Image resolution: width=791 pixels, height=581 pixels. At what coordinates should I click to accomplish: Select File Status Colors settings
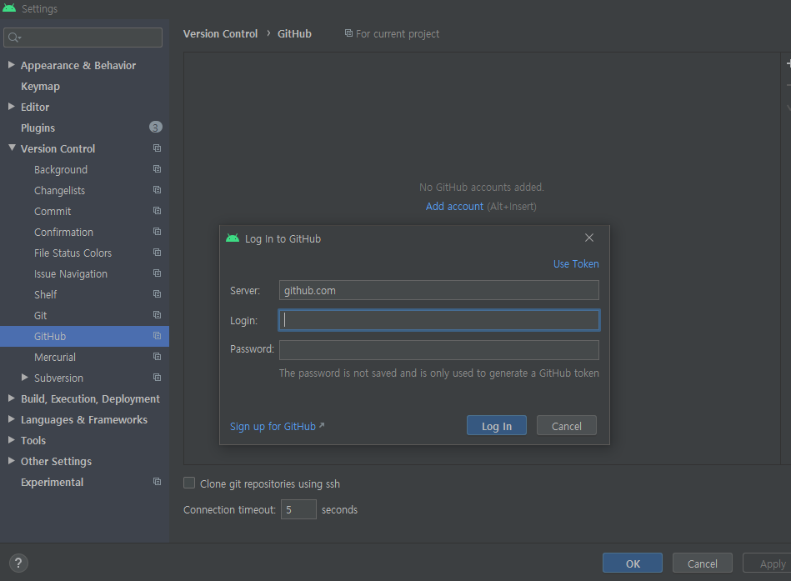pos(73,253)
